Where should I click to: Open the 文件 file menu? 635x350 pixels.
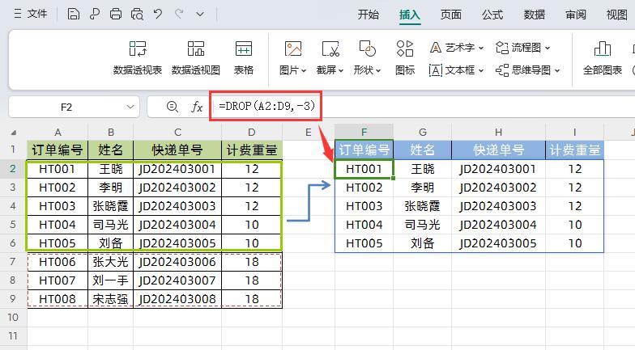pyautogui.click(x=31, y=15)
